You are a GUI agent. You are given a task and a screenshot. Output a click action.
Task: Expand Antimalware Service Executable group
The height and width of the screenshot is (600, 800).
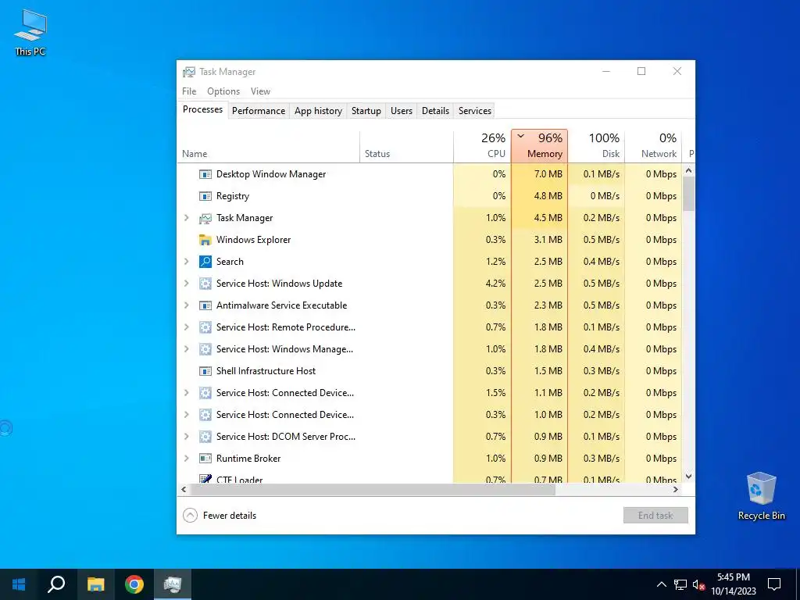click(x=187, y=305)
